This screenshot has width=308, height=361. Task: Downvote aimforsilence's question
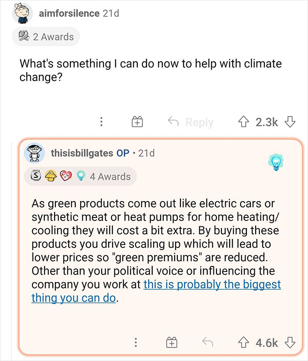[x=288, y=122]
